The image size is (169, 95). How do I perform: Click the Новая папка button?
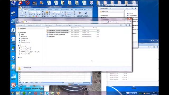click(77, 25)
